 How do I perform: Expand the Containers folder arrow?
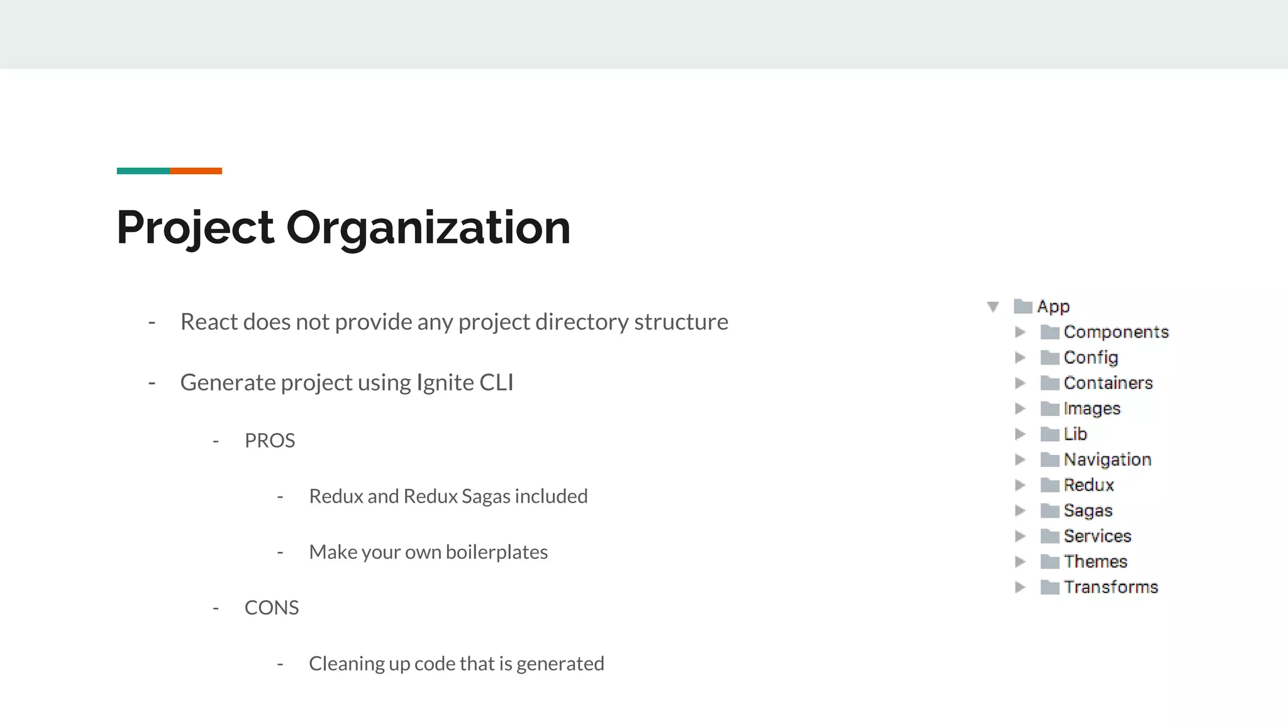(1020, 383)
